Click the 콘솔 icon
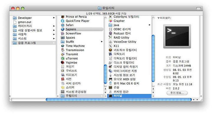 pos(110,88)
